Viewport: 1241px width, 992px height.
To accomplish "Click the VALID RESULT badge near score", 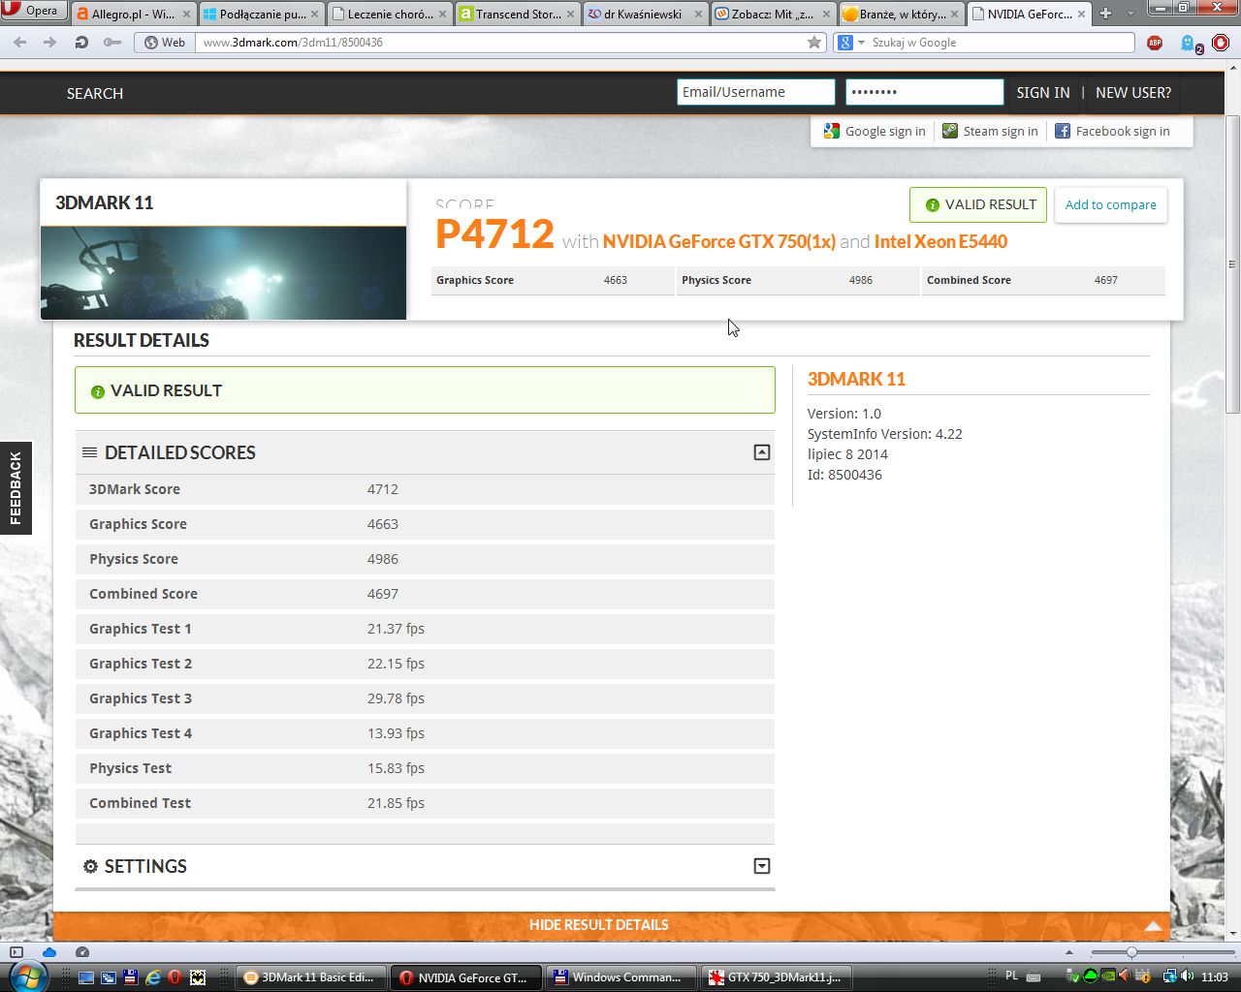I will point(978,204).
